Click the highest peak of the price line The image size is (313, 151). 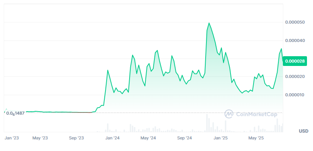[209, 23]
